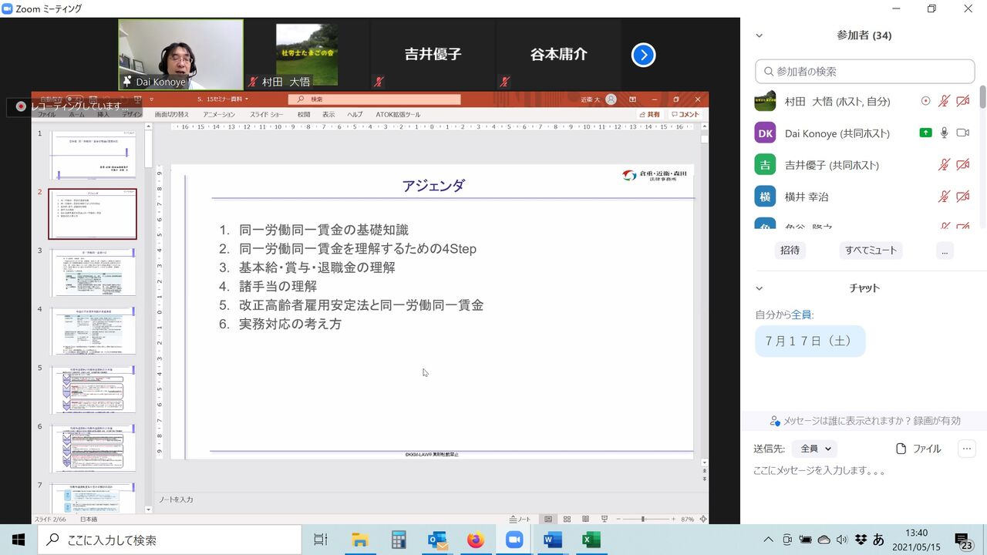Image resolution: width=987 pixels, height=555 pixels.
Task: Open the アニメーション ribbon tab
Action: pyautogui.click(x=219, y=114)
